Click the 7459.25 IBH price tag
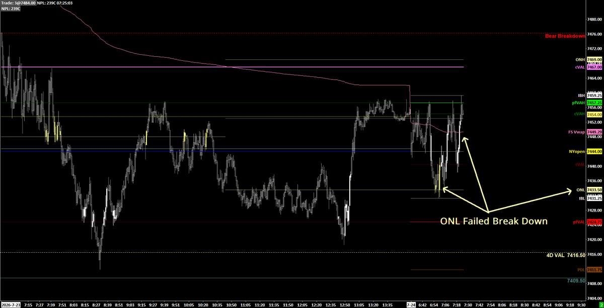 point(594,95)
